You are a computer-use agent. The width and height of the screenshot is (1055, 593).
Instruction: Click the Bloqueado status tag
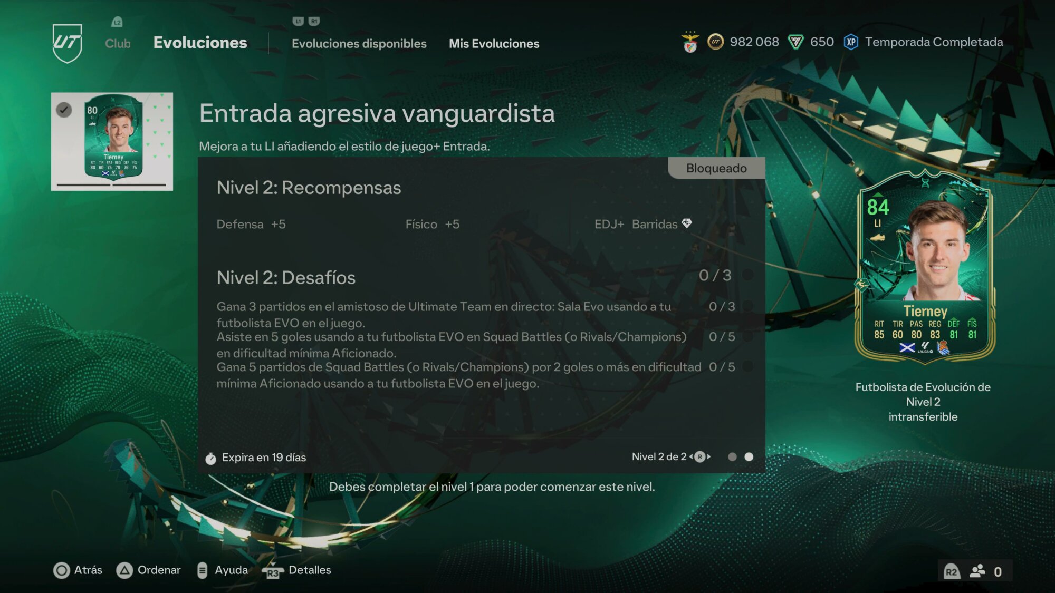[x=716, y=168]
